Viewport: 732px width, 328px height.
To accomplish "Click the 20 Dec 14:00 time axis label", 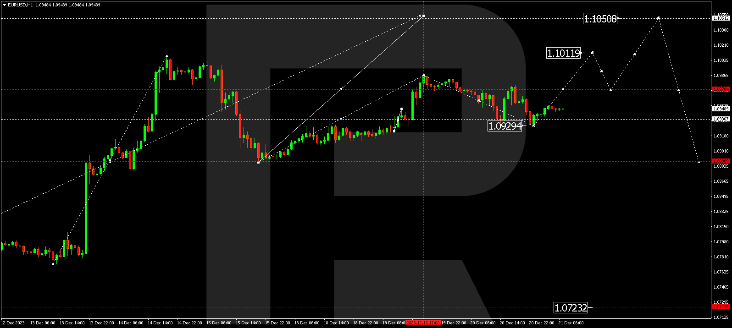I will [512, 323].
